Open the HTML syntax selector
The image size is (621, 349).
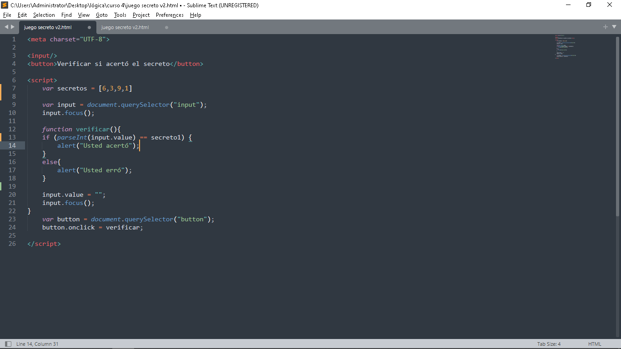click(x=595, y=344)
